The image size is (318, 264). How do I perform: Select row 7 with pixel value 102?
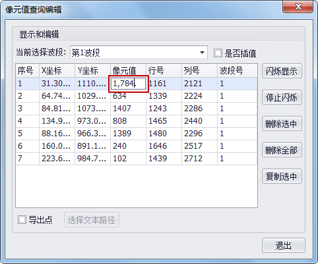(137, 159)
